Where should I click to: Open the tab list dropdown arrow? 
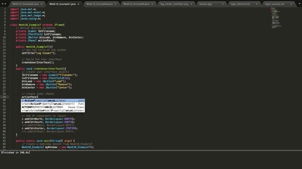(x=300, y=4)
